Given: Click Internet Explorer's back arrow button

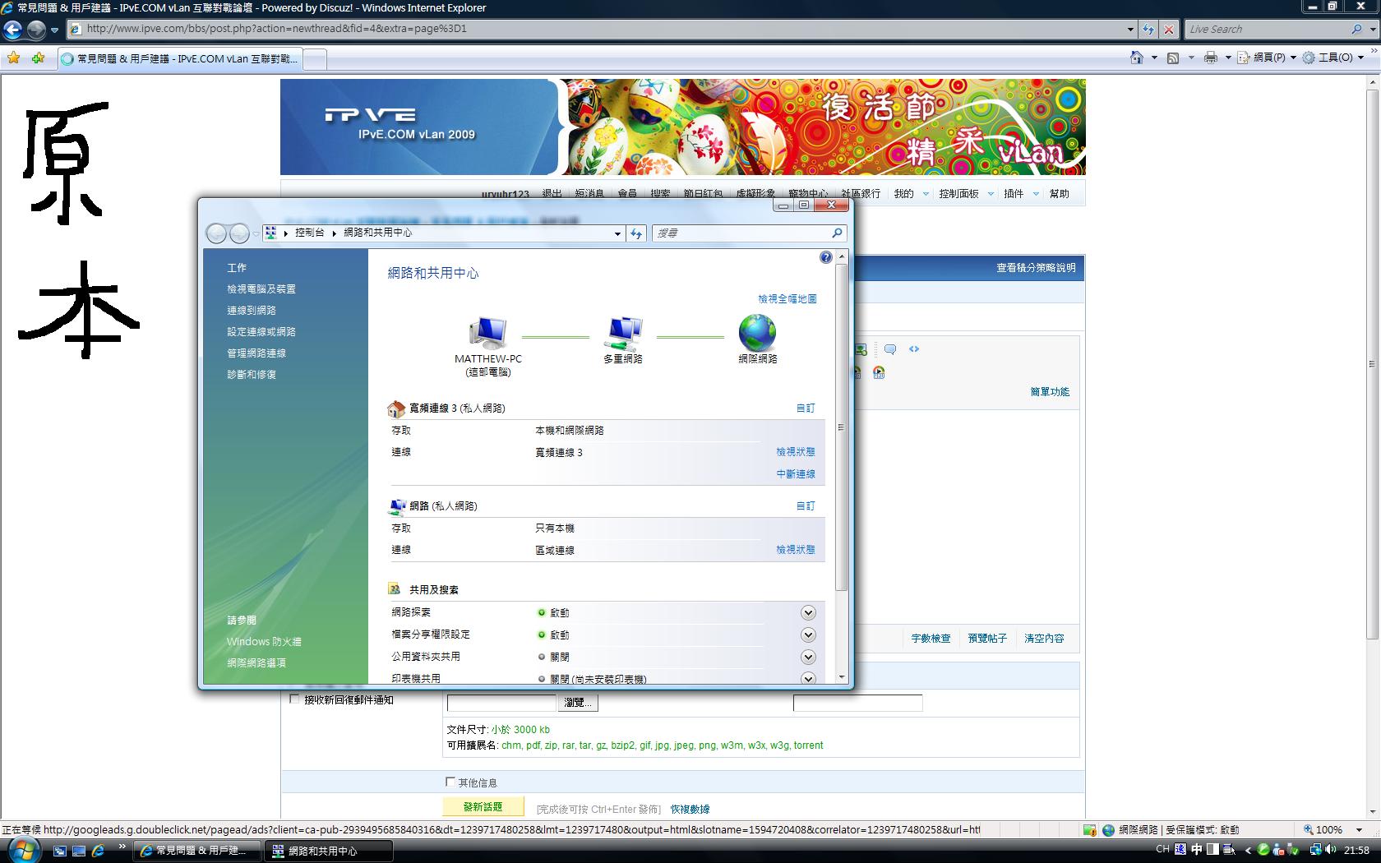Looking at the screenshot, I should point(12,30).
